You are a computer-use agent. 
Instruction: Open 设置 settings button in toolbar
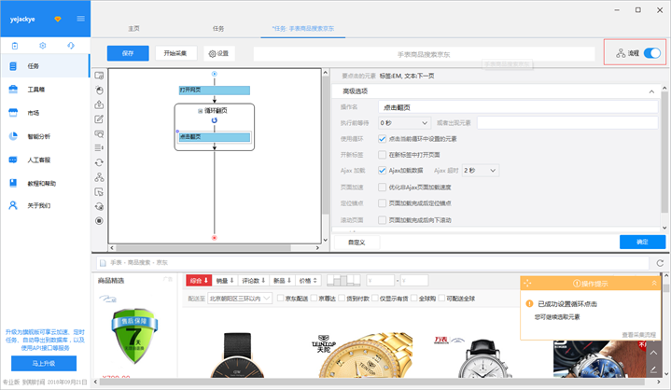pos(218,53)
